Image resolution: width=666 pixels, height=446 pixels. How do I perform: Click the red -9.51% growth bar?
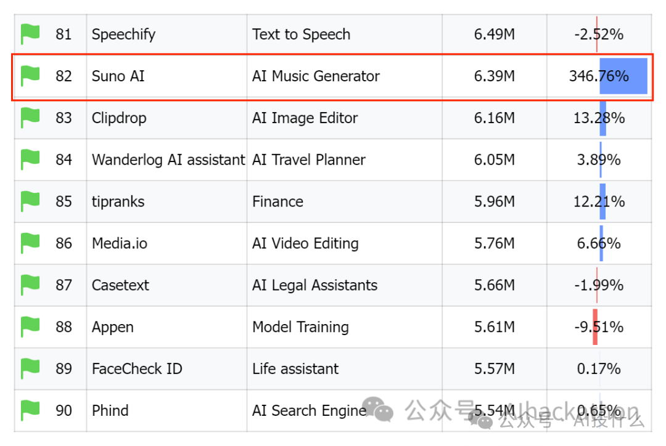(595, 327)
